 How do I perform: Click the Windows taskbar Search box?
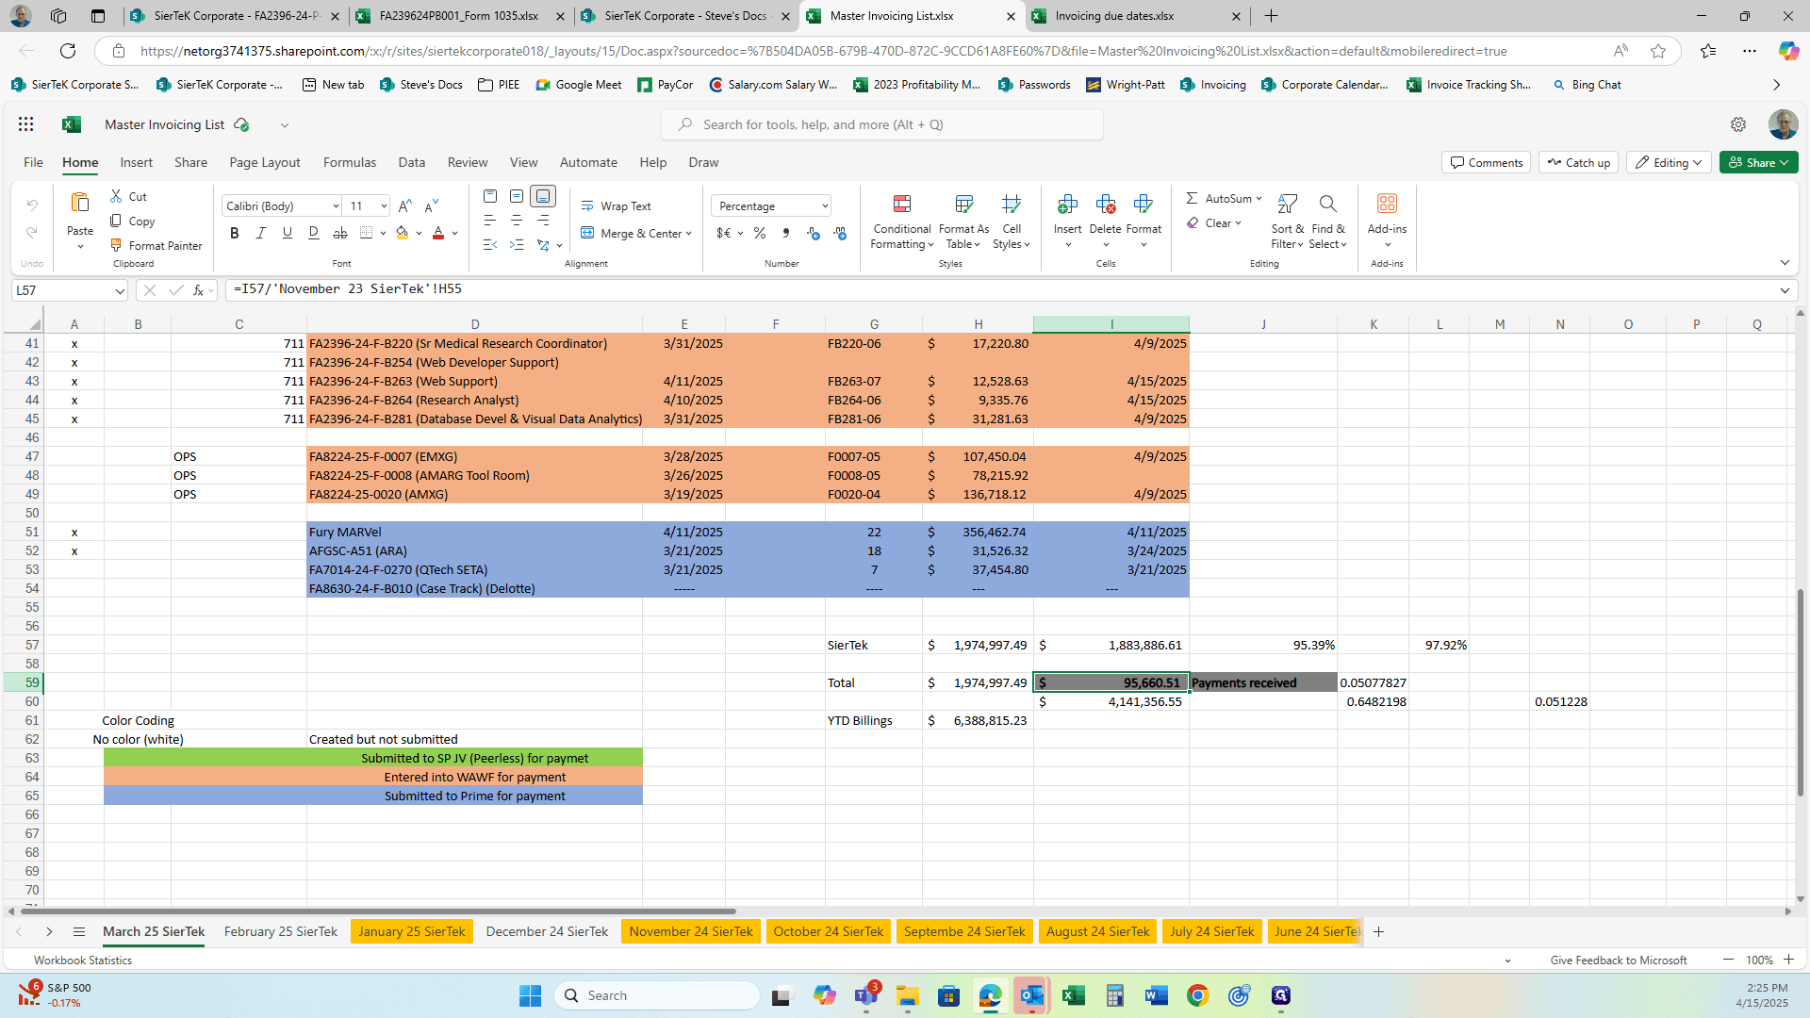point(658,995)
